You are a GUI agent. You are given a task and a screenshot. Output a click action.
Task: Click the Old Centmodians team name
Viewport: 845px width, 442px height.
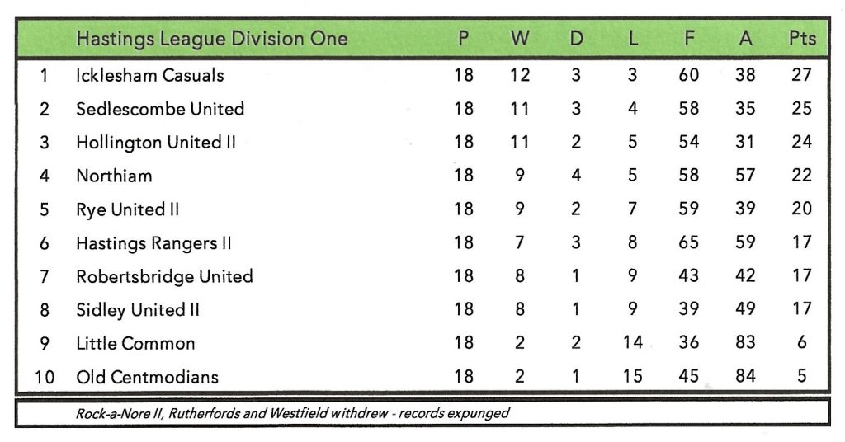point(147,378)
